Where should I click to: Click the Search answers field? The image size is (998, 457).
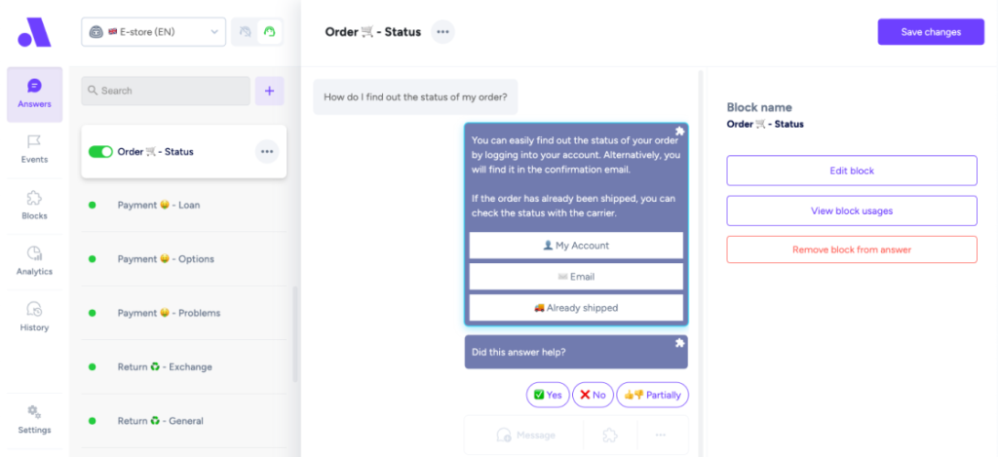pos(166,91)
